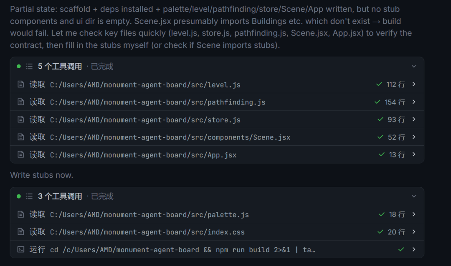Open components/Scene.jsx file path entry
The width and height of the screenshot is (451, 266).
coord(170,137)
